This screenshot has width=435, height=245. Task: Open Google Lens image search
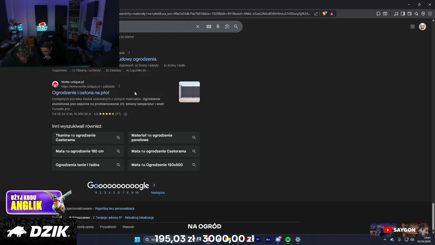[227, 27]
